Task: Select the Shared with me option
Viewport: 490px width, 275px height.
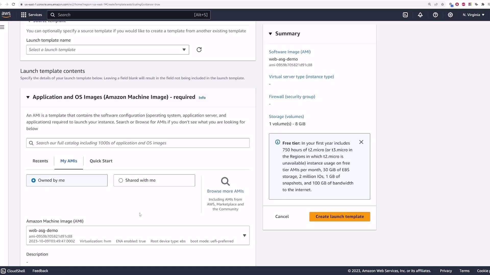Action: point(121,180)
